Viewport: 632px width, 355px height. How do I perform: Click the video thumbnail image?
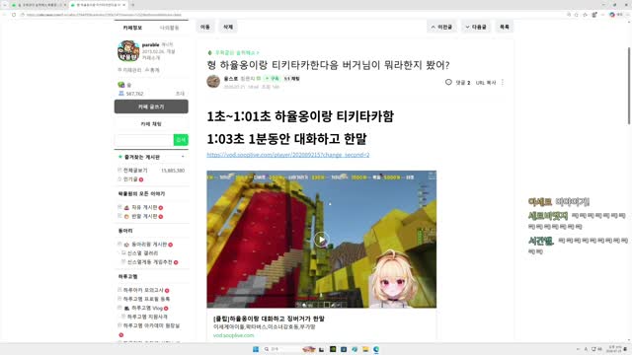pyautogui.click(x=321, y=239)
